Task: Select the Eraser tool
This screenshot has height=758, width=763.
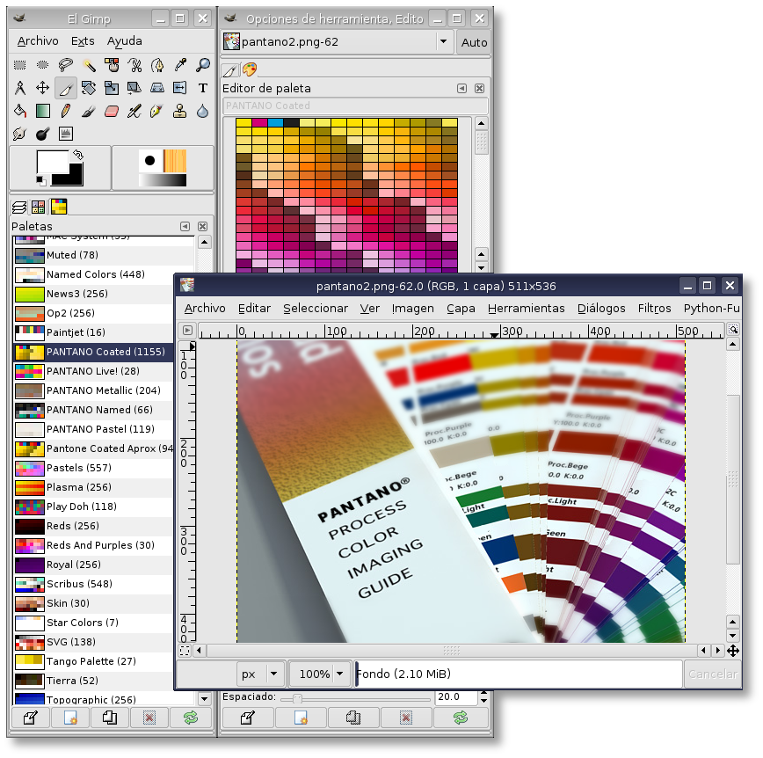Action: pos(112,111)
